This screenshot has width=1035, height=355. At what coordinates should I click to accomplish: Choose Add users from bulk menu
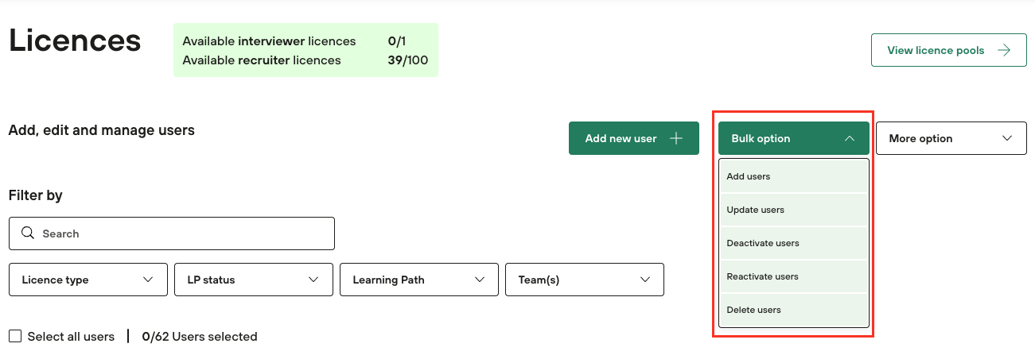tap(792, 176)
